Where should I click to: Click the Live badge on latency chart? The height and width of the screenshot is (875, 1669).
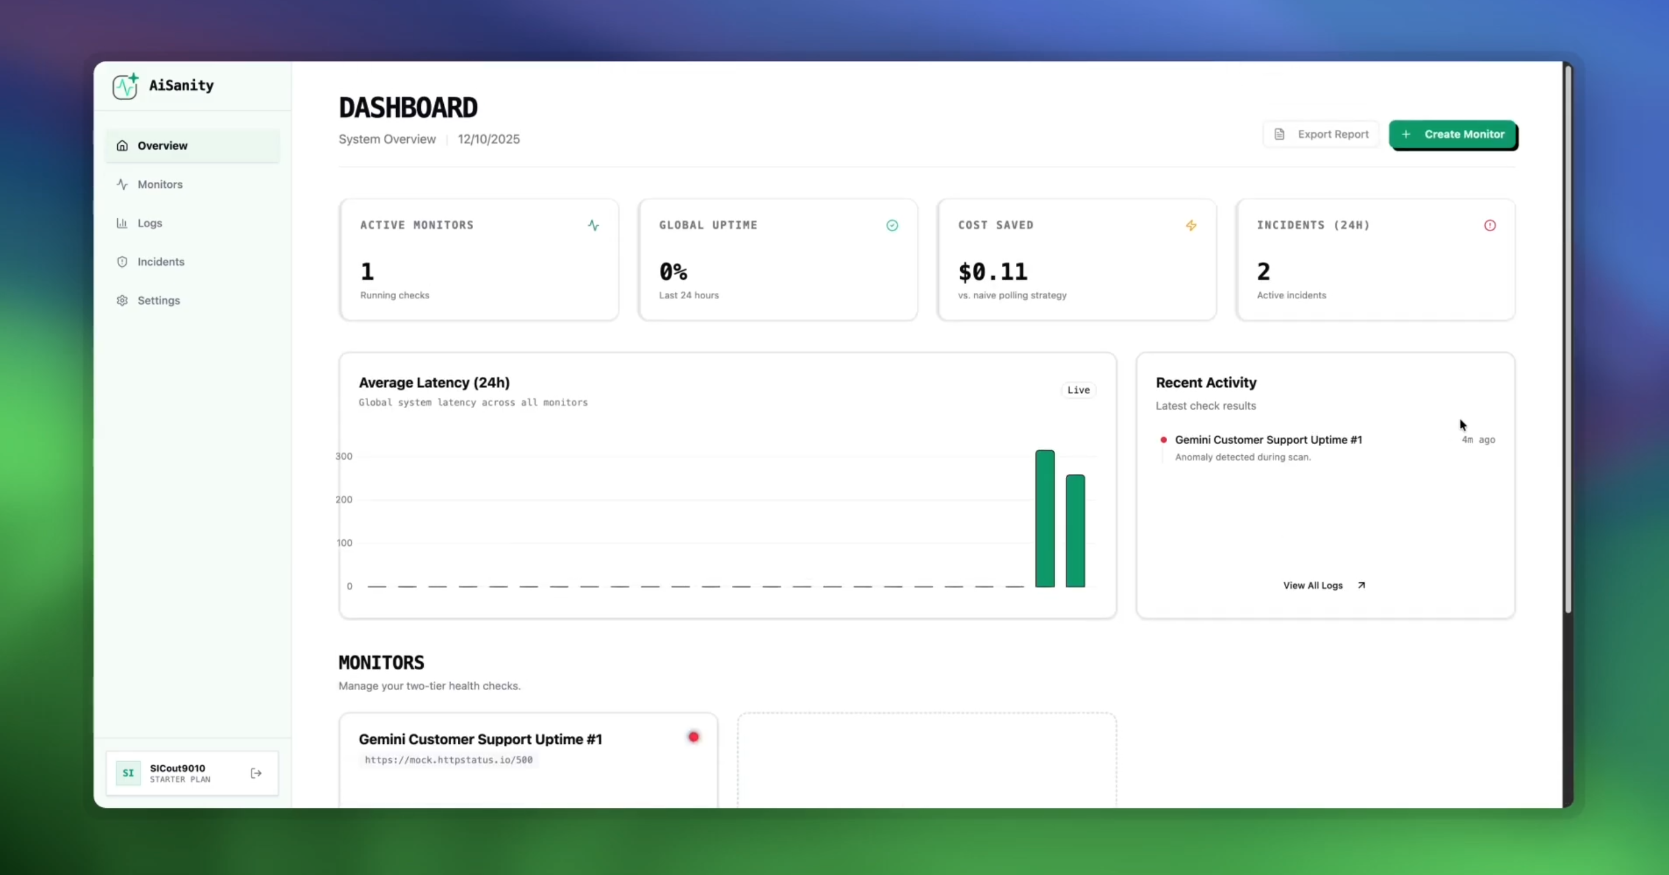coord(1078,390)
